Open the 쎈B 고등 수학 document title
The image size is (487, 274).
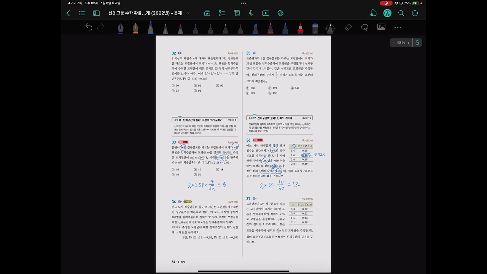[x=145, y=13]
